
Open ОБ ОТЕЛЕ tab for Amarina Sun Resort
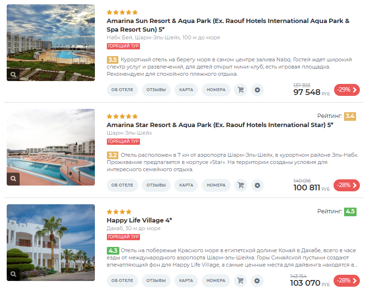coord(122,90)
